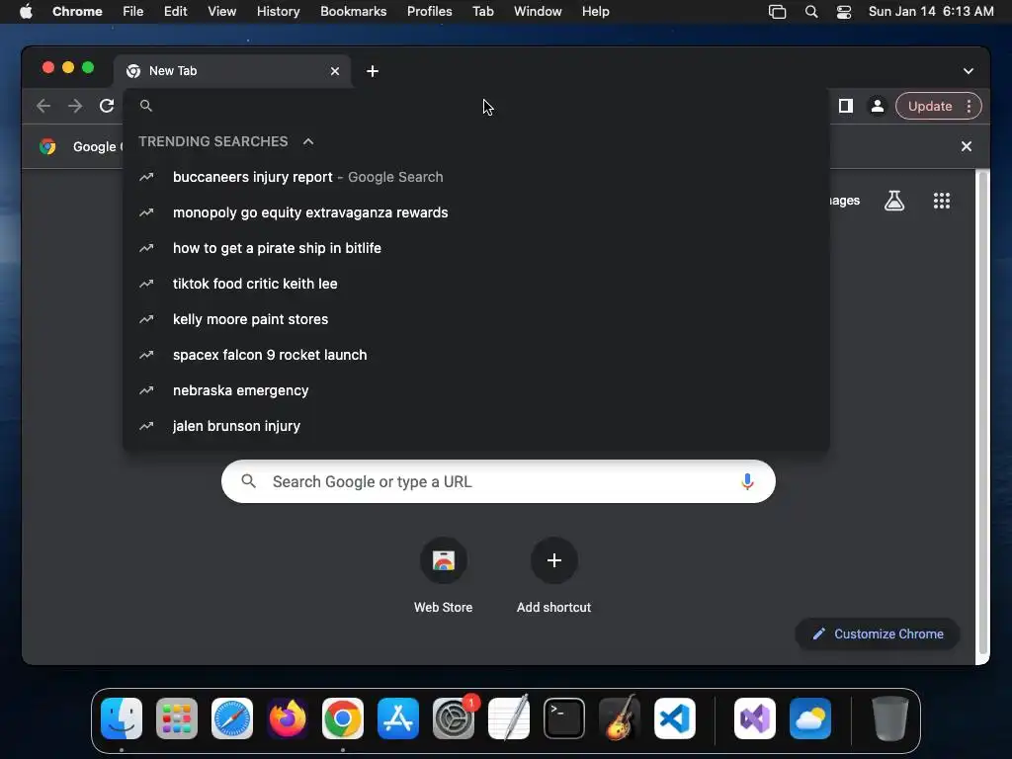Screen dimensions: 1012x759
Task: Click the Chrome icon in the Dock
Action: tap(343, 718)
